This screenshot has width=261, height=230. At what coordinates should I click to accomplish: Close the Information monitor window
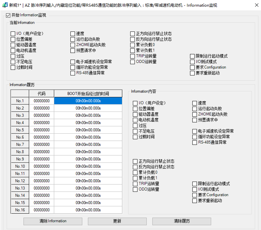(257, 5)
